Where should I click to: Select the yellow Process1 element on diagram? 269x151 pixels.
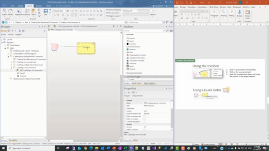86,48
